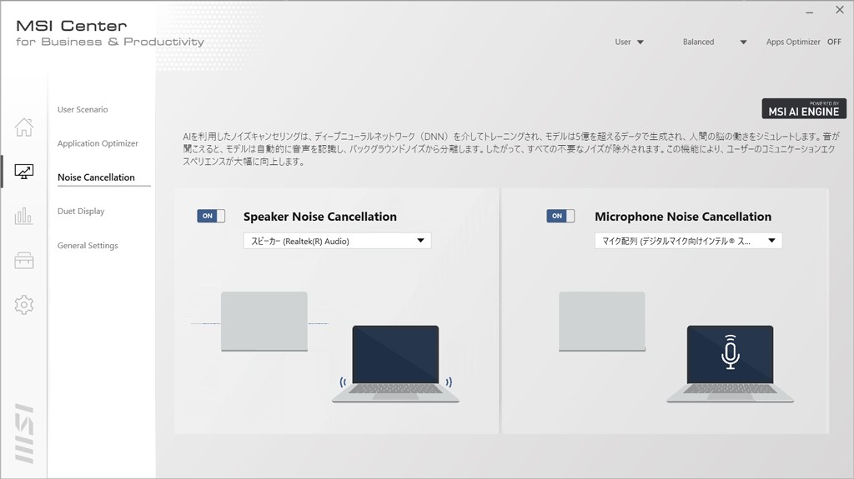The image size is (854, 479).
Task: Click the Speaker Noise Cancellation heading
Action: tap(320, 217)
